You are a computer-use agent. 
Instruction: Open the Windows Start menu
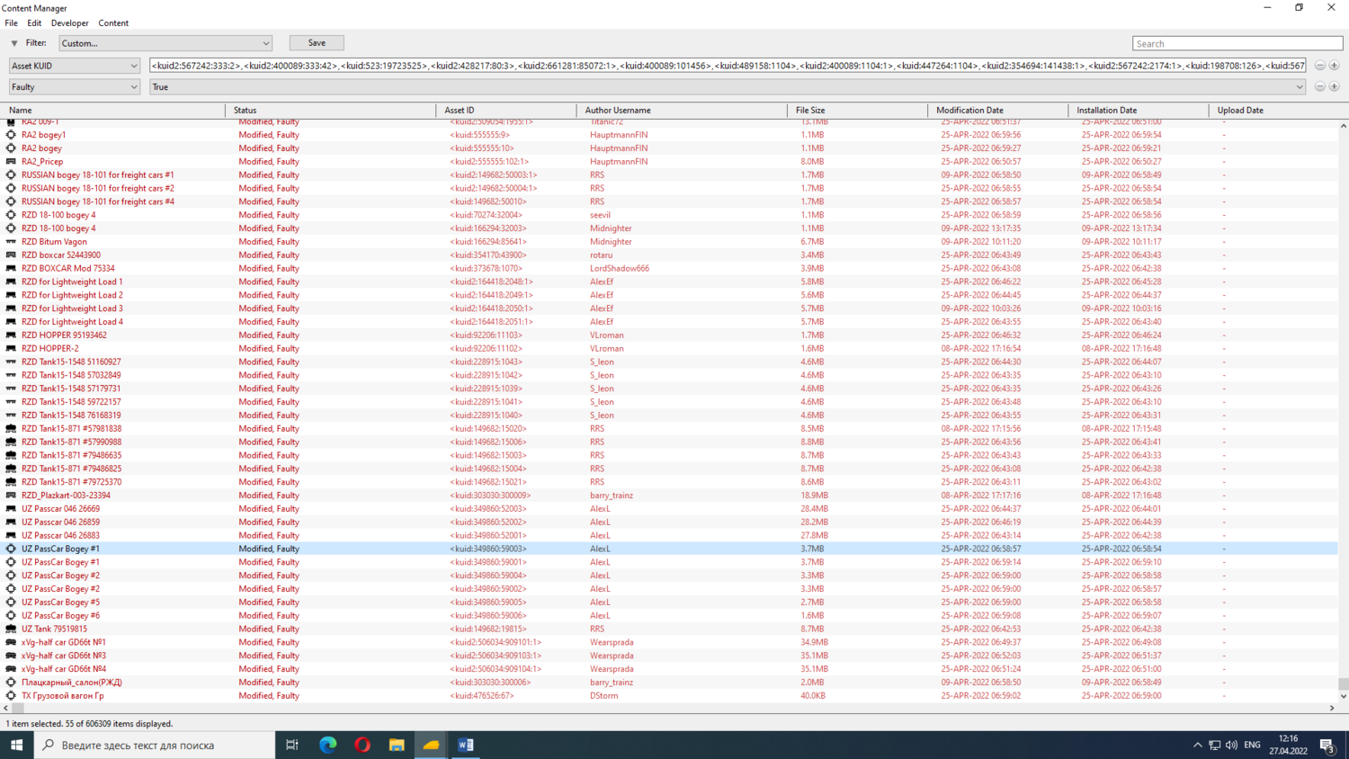(x=16, y=745)
